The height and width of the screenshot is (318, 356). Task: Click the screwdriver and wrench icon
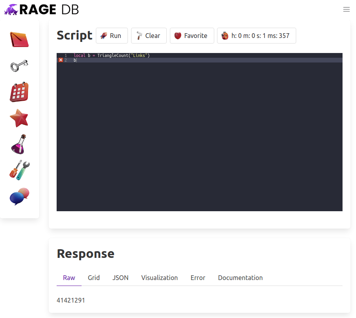(19, 170)
